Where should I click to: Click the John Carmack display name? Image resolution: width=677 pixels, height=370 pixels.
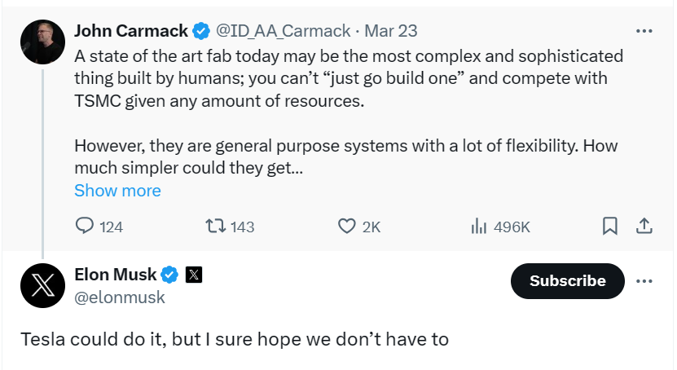[x=131, y=31]
